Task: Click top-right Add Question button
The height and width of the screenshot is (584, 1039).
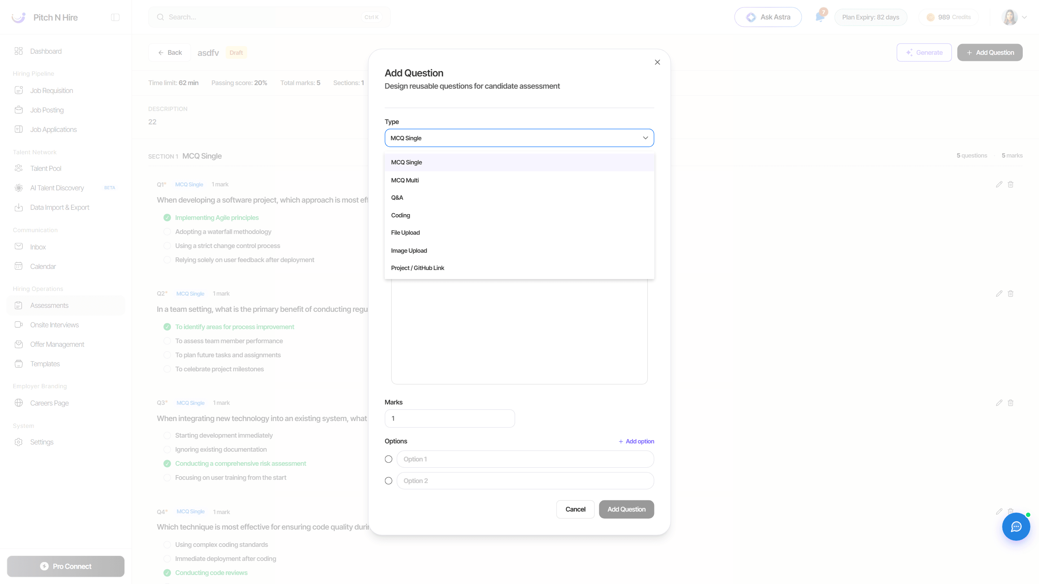Action: (990, 52)
